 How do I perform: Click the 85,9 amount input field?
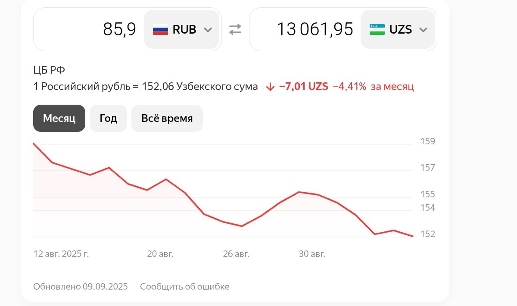[x=89, y=29]
